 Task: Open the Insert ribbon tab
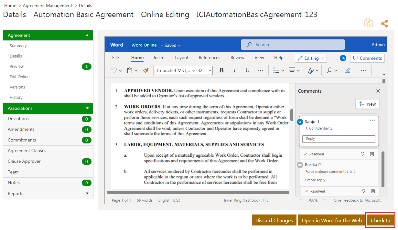coord(159,58)
